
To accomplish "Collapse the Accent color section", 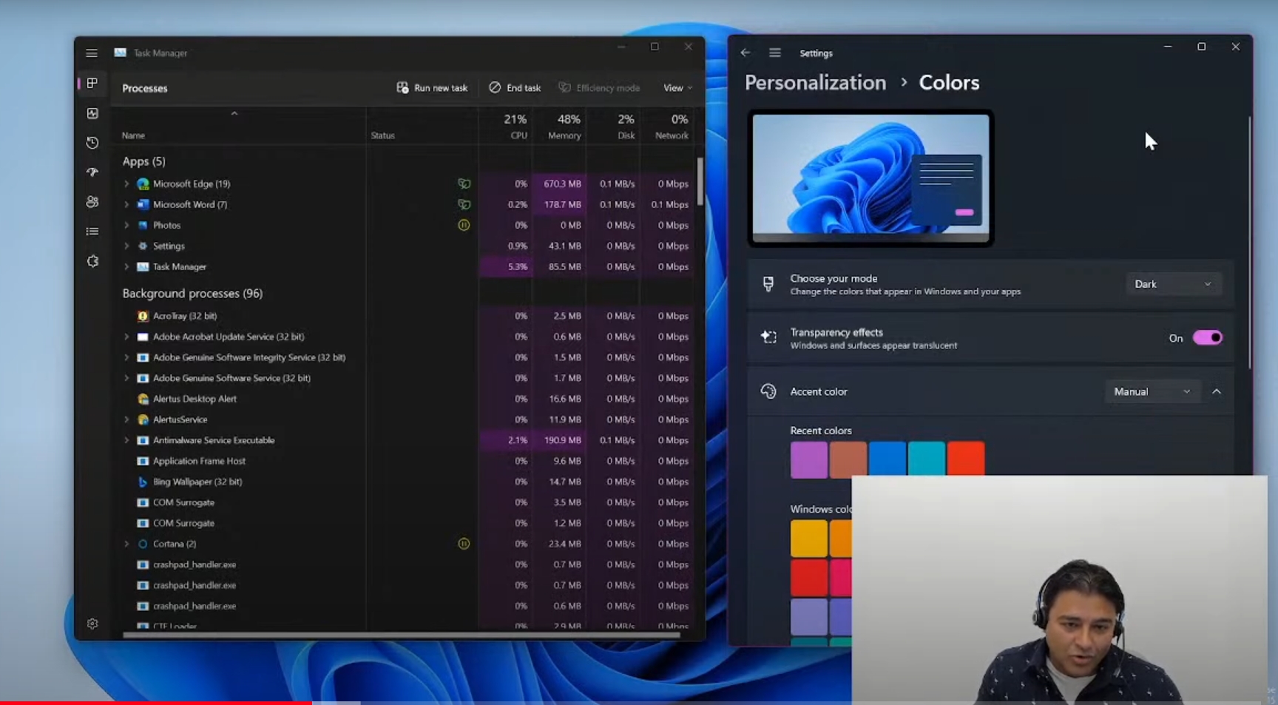I will point(1217,391).
